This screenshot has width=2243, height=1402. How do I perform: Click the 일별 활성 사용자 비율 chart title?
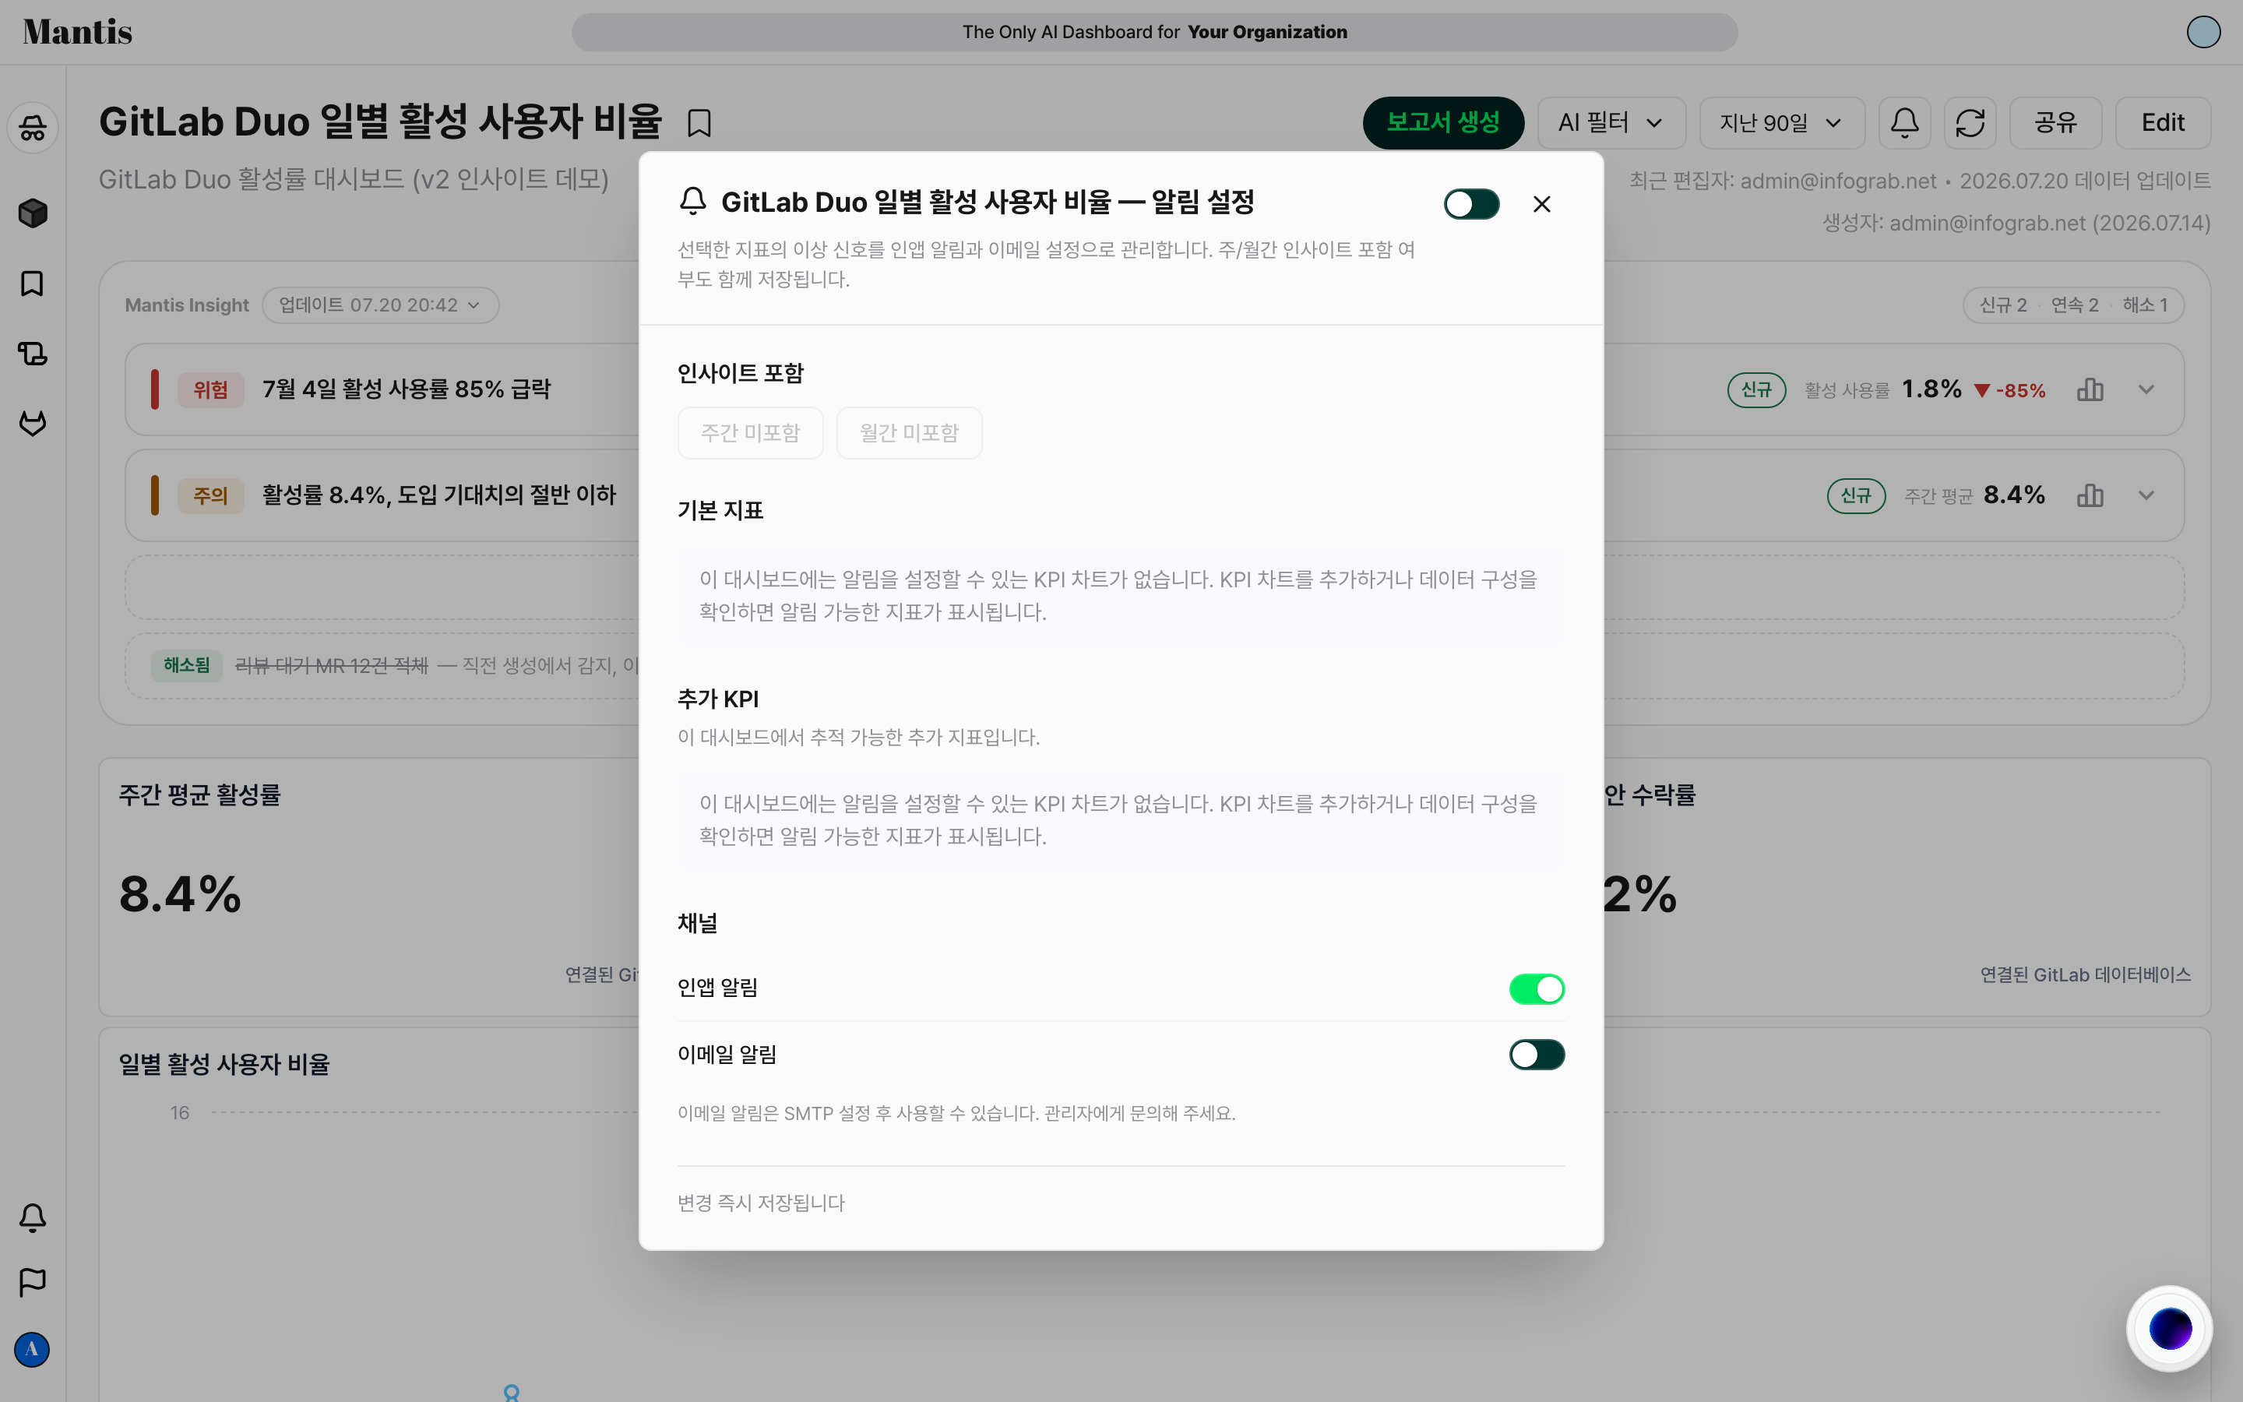click(x=224, y=1063)
